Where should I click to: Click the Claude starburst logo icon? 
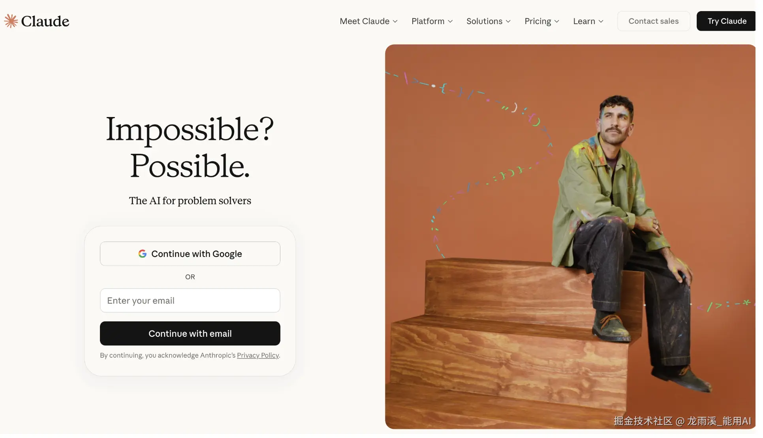click(11, 21)
